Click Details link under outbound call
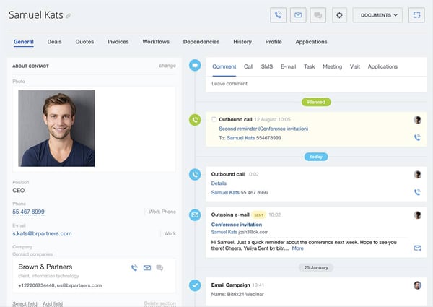 [219, 183]
